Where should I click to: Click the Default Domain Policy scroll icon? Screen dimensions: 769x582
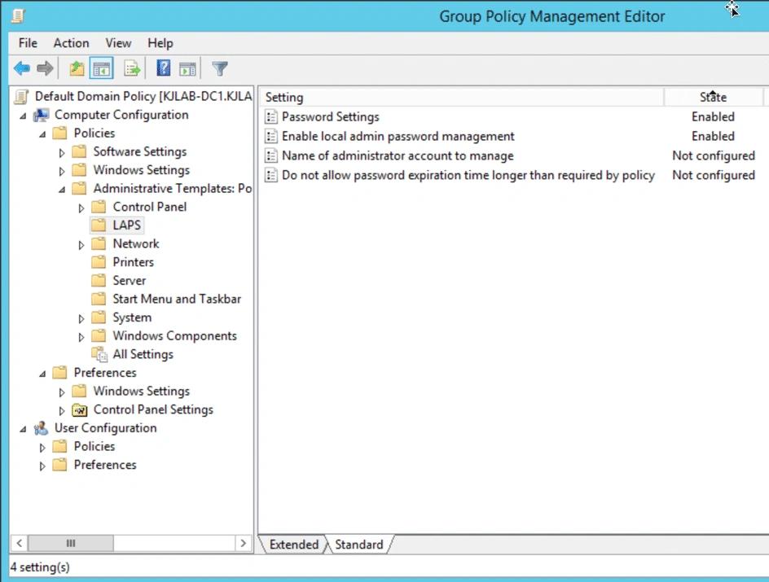click(21, 97)
